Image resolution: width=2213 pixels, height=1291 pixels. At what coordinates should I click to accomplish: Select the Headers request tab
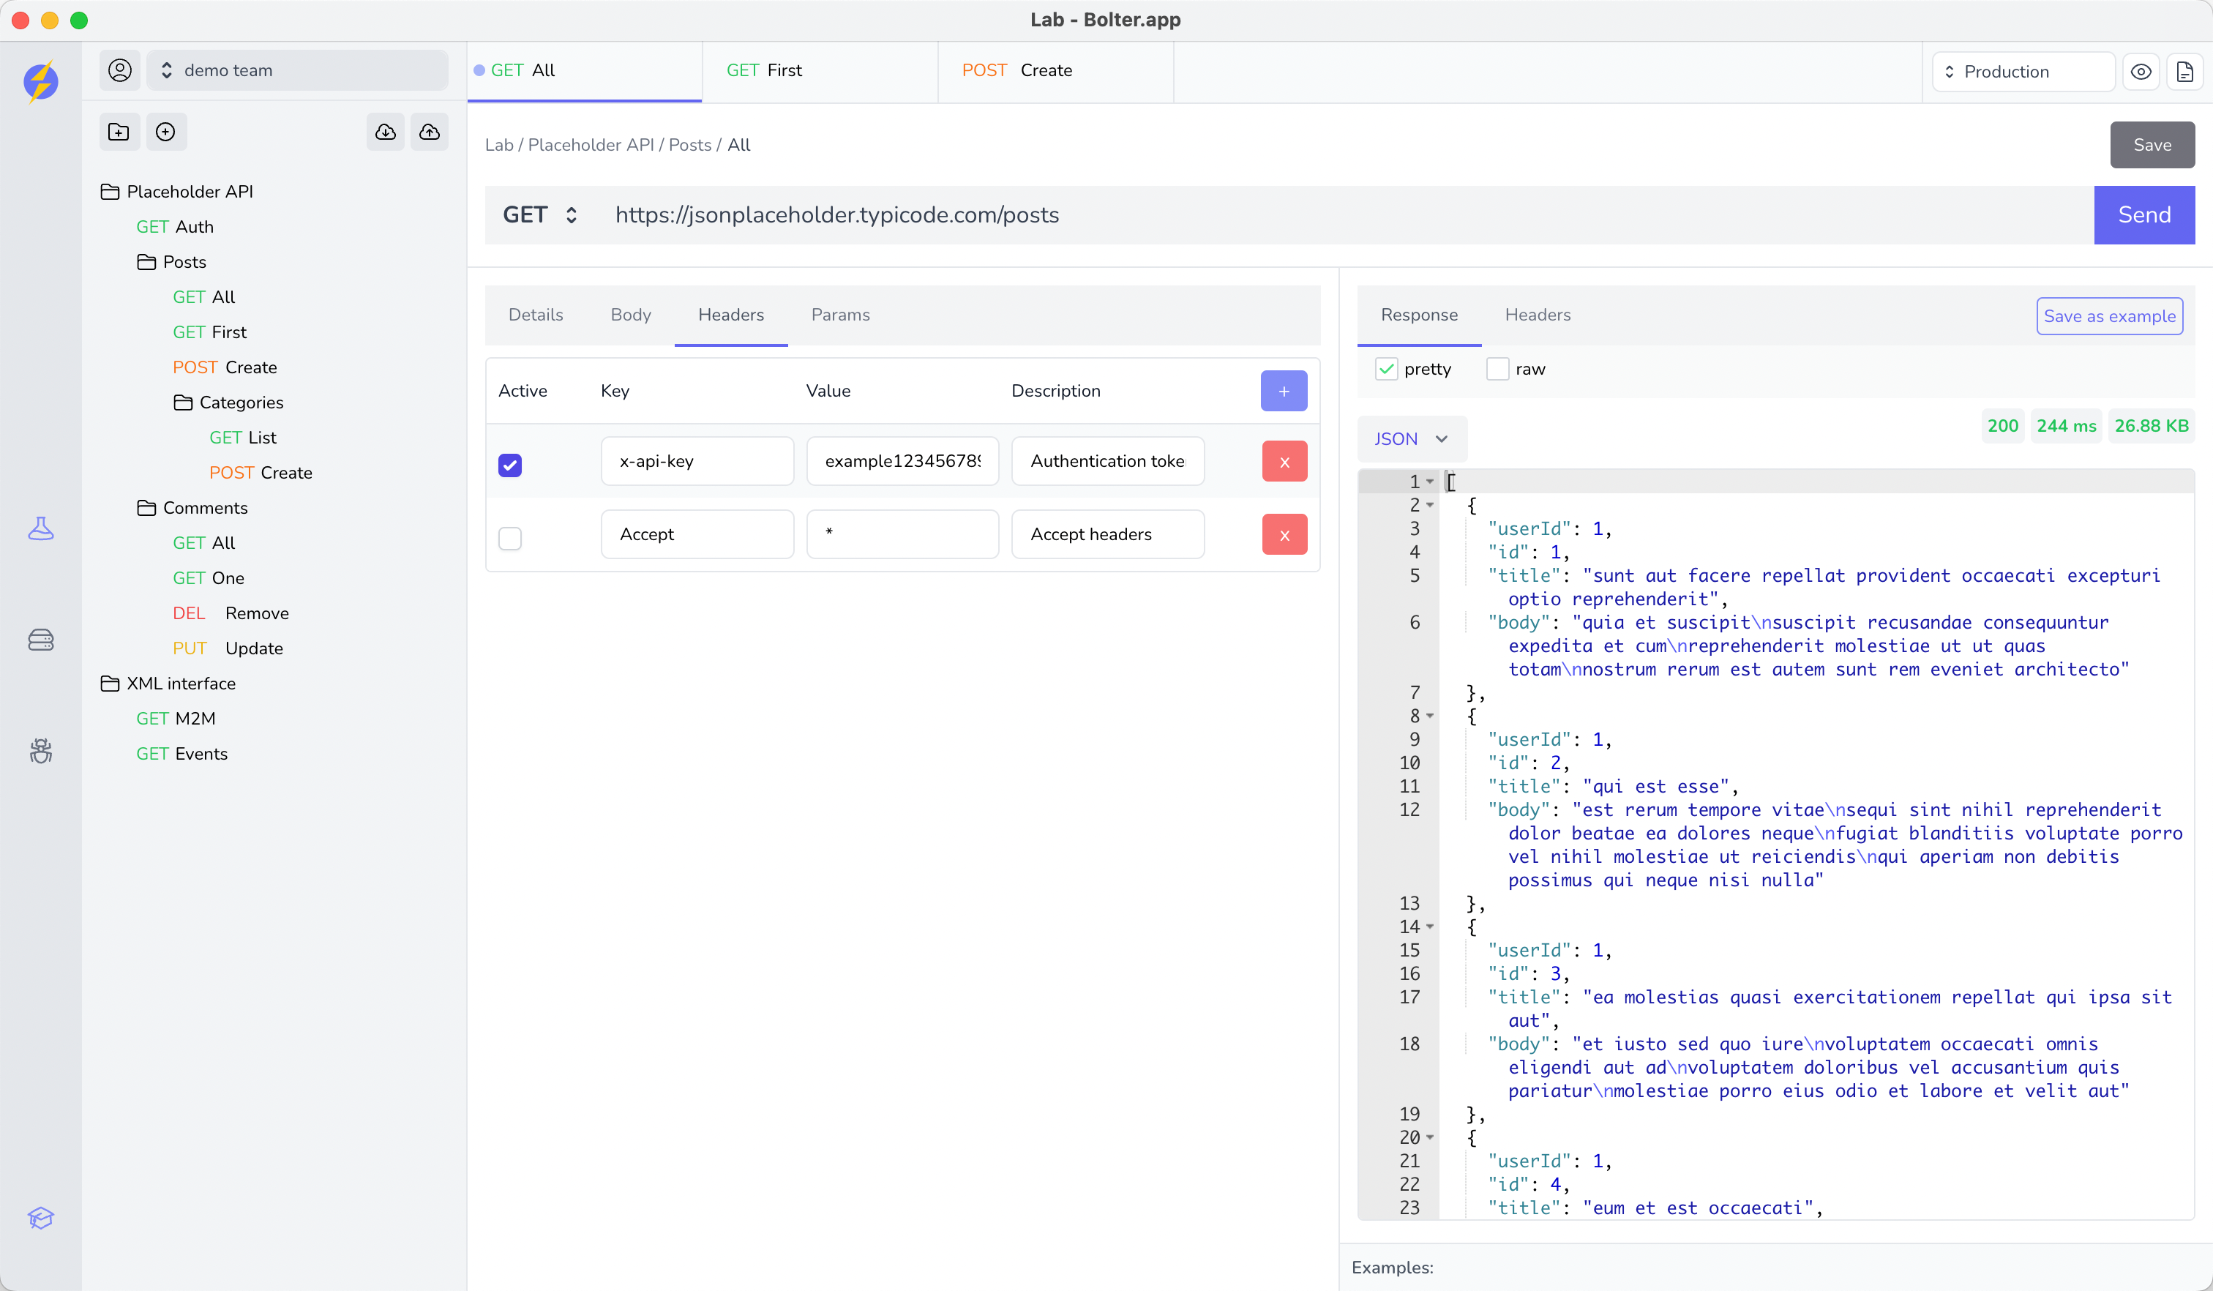pos(730,315)
